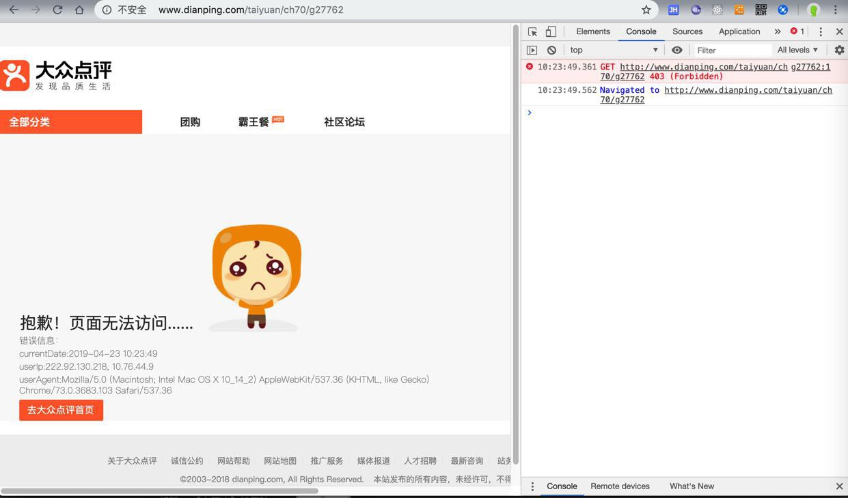Activate the DevTools inspect element picker
The width and height of the screenshot is (848, 498).
(532, 31)
